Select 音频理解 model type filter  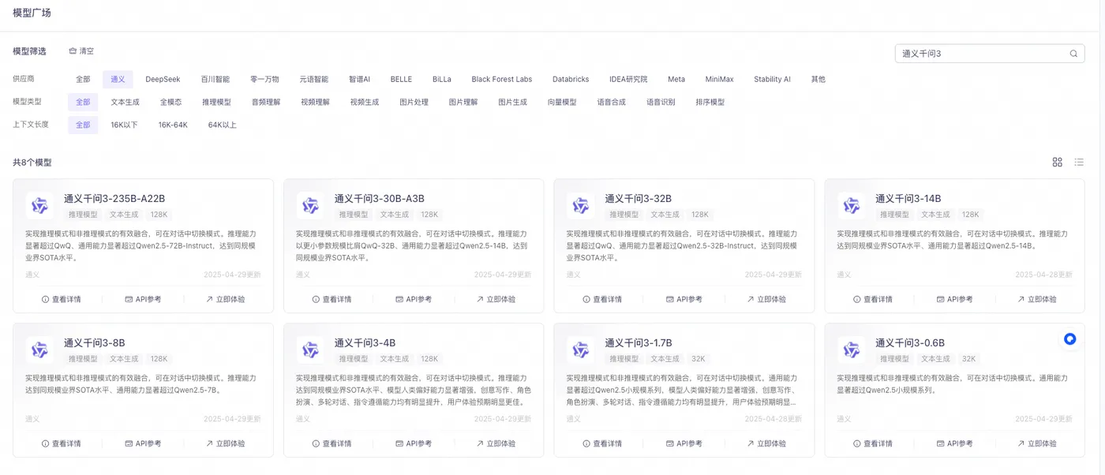tap(266, 102)
